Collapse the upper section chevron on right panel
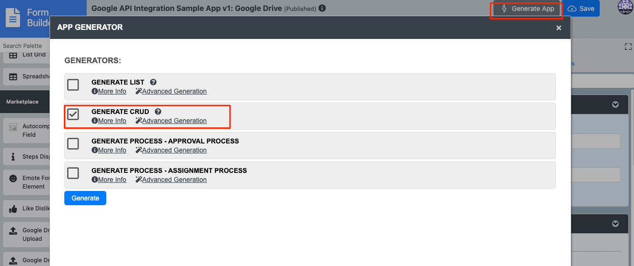634x266 pixels. click(x=615, y=104)
